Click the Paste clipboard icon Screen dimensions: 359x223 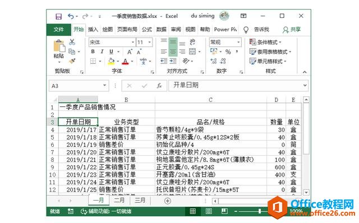pyautogui.click(x=59, y=46)
